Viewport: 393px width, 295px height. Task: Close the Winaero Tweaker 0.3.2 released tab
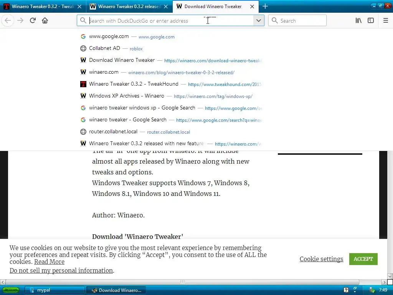[x=166, y=7]
